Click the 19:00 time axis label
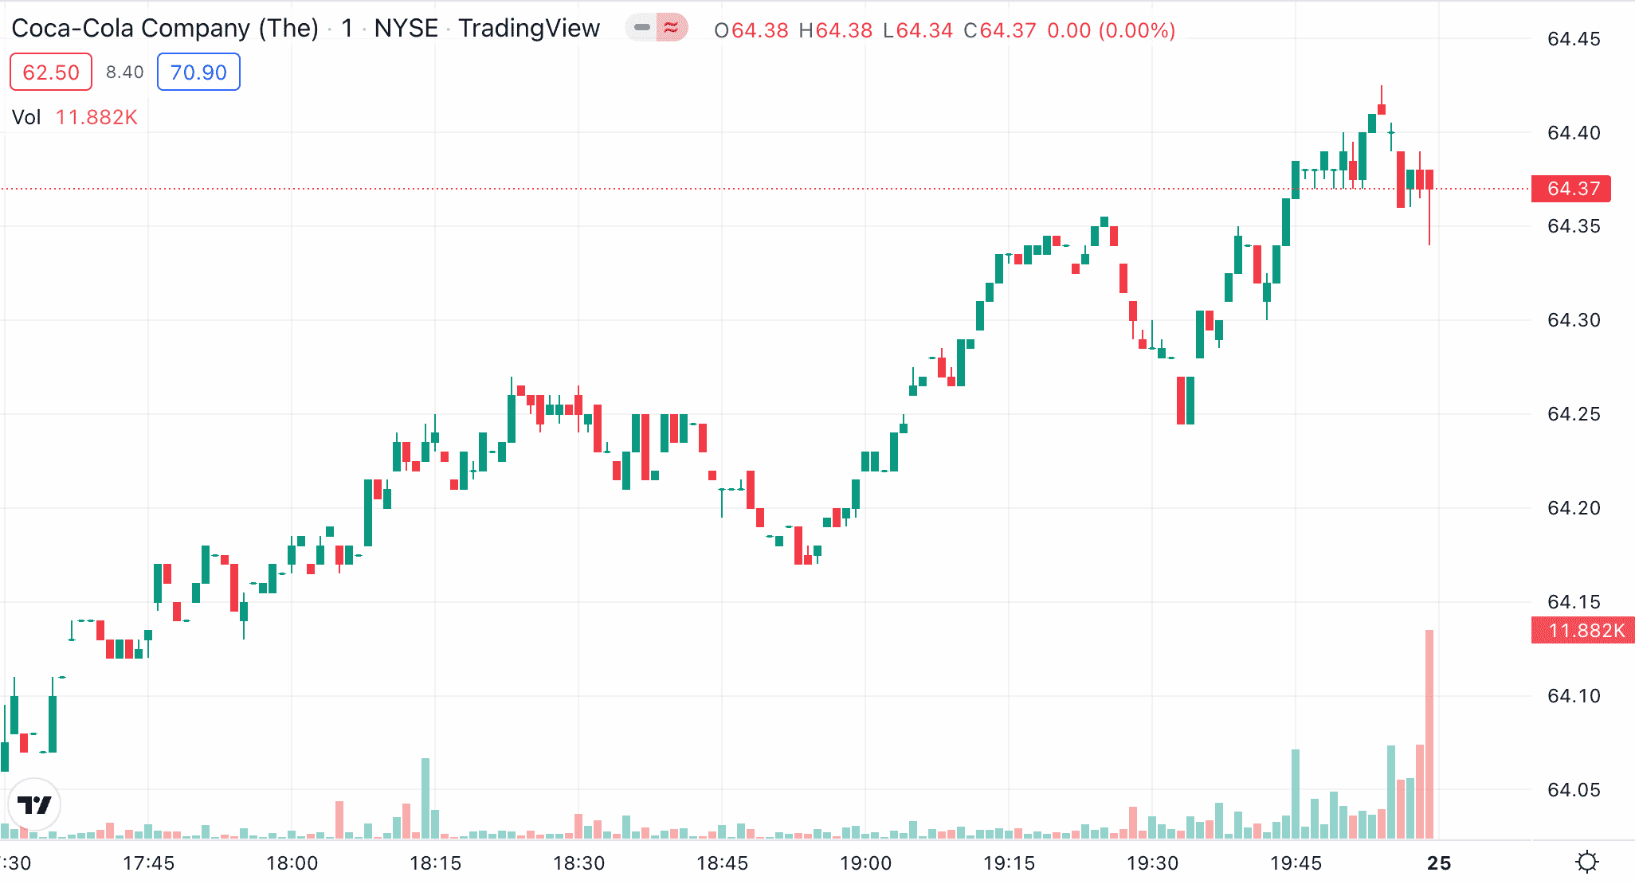The width and height of the screenshot is (1635, 884). (866, 863)
